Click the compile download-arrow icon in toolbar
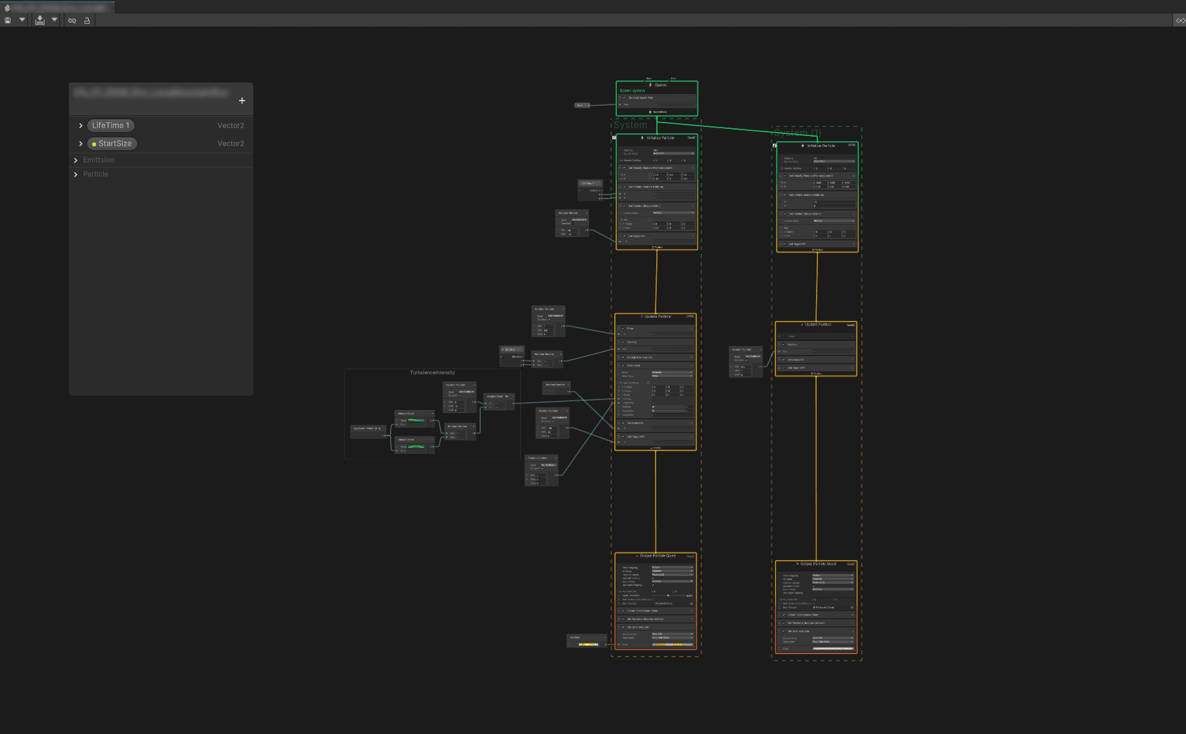This screenshot has height=734, width=1186. point(40,21)
